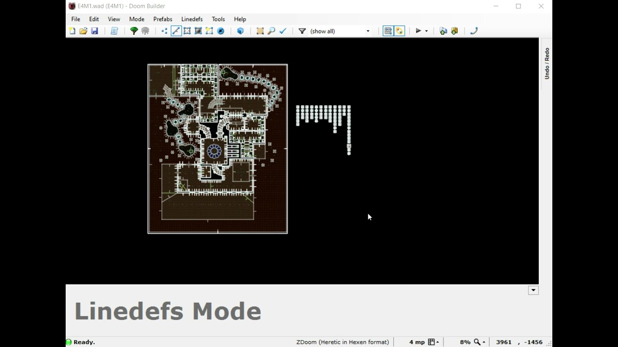Open the Help menu

tap(240, 19)
